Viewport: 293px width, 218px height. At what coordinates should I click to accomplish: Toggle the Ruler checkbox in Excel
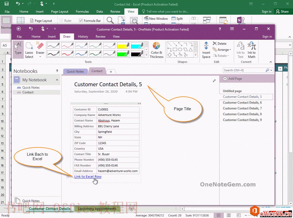point(61,21)
